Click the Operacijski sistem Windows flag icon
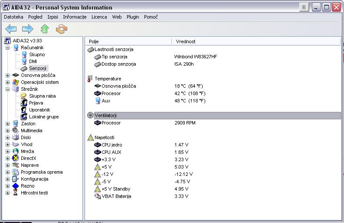The width and height of the screenshot is (344, 223). (x=16, y=82)
